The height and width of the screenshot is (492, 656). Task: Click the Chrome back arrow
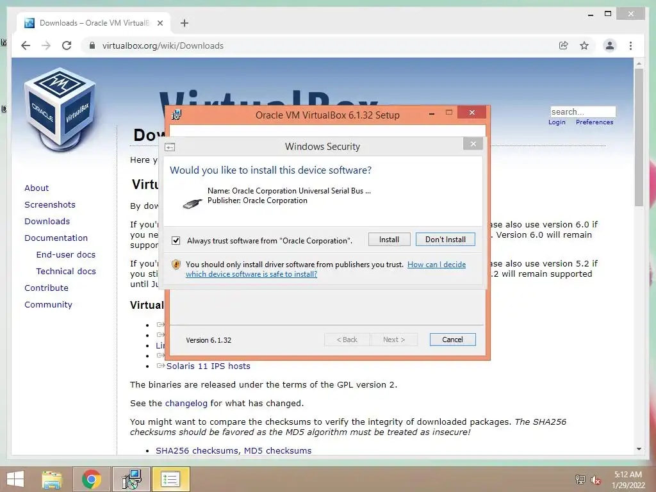click(26, 45)
